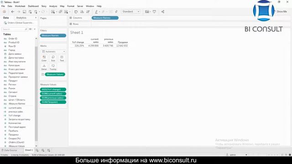The width and height of the screenshot is (292, 164).
Task: Click the New worksheet tab icon
Action: click(37, 150)
